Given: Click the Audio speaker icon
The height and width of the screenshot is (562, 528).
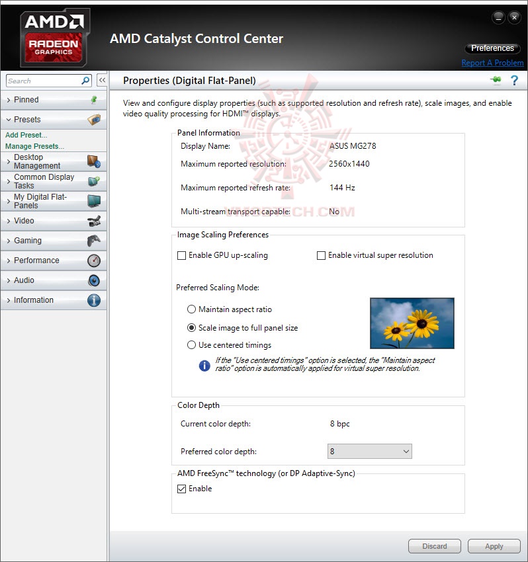Looking at the screenshot, I should (94, 280).
